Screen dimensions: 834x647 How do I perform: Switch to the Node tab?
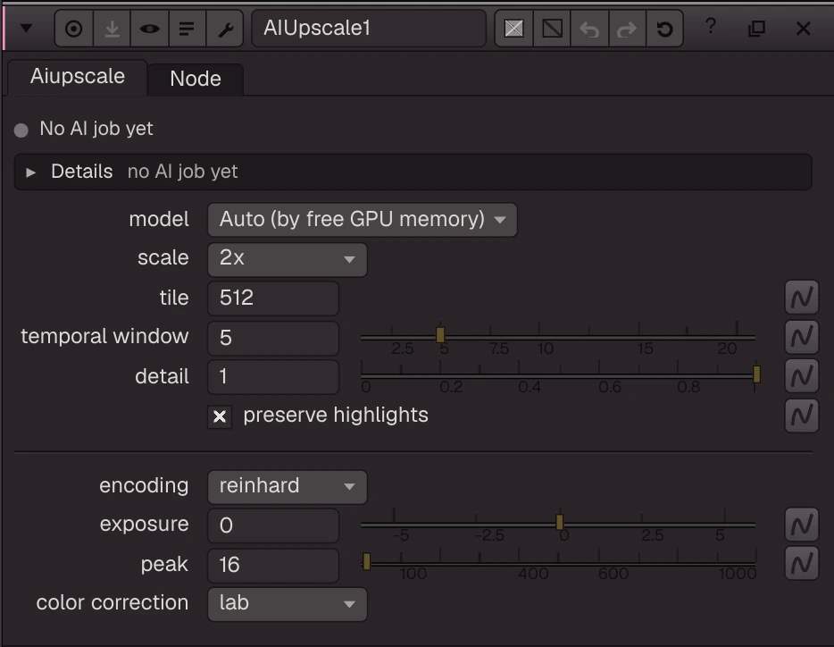196,79
